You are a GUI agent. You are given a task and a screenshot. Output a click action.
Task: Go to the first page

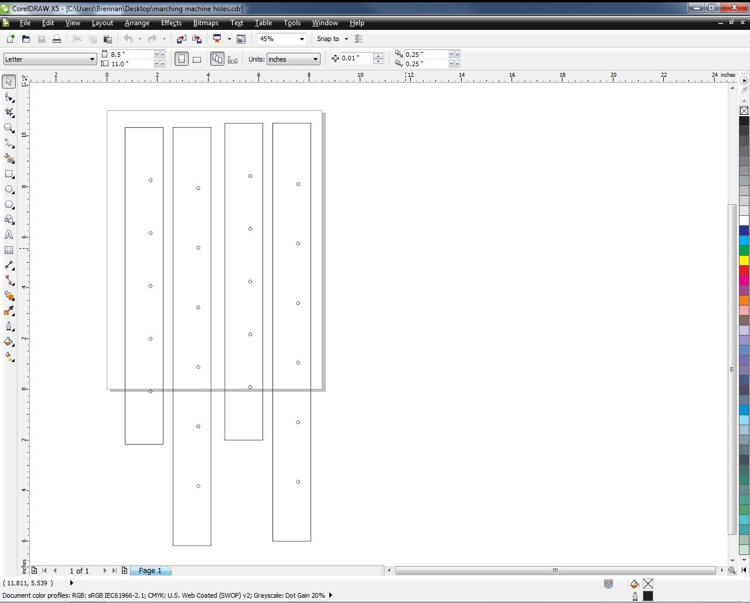tap(45, 570)
